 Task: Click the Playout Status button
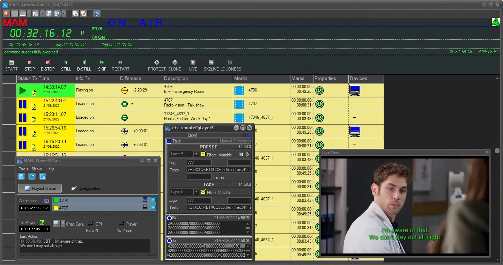(40, 189)
